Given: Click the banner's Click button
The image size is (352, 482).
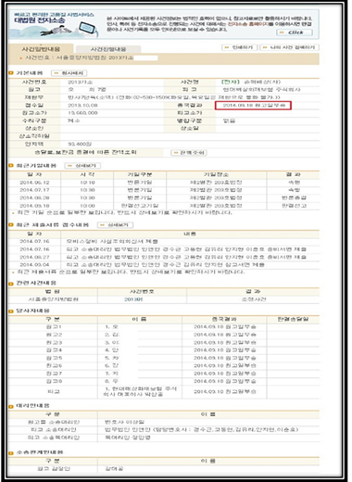Looking at the screenshot, I should [295, 32].
